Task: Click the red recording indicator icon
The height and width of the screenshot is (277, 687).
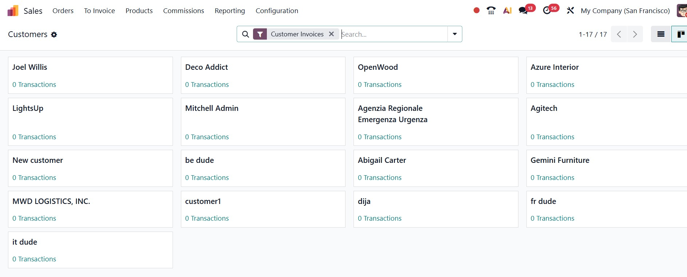Action: (x=476, y=11)
